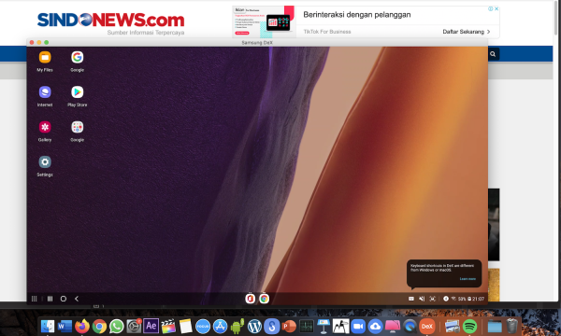561x336 pixels.
Task: Click Learn more in keyboard shortcuts tooltip
Action: click(467, 279)
